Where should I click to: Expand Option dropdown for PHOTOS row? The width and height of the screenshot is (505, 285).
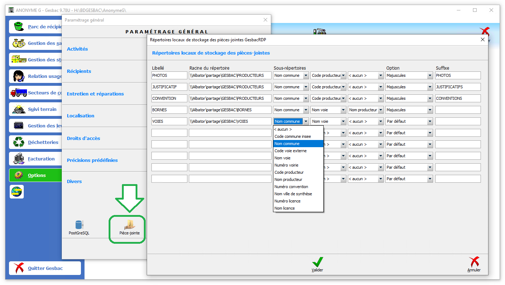click(430, 75)
